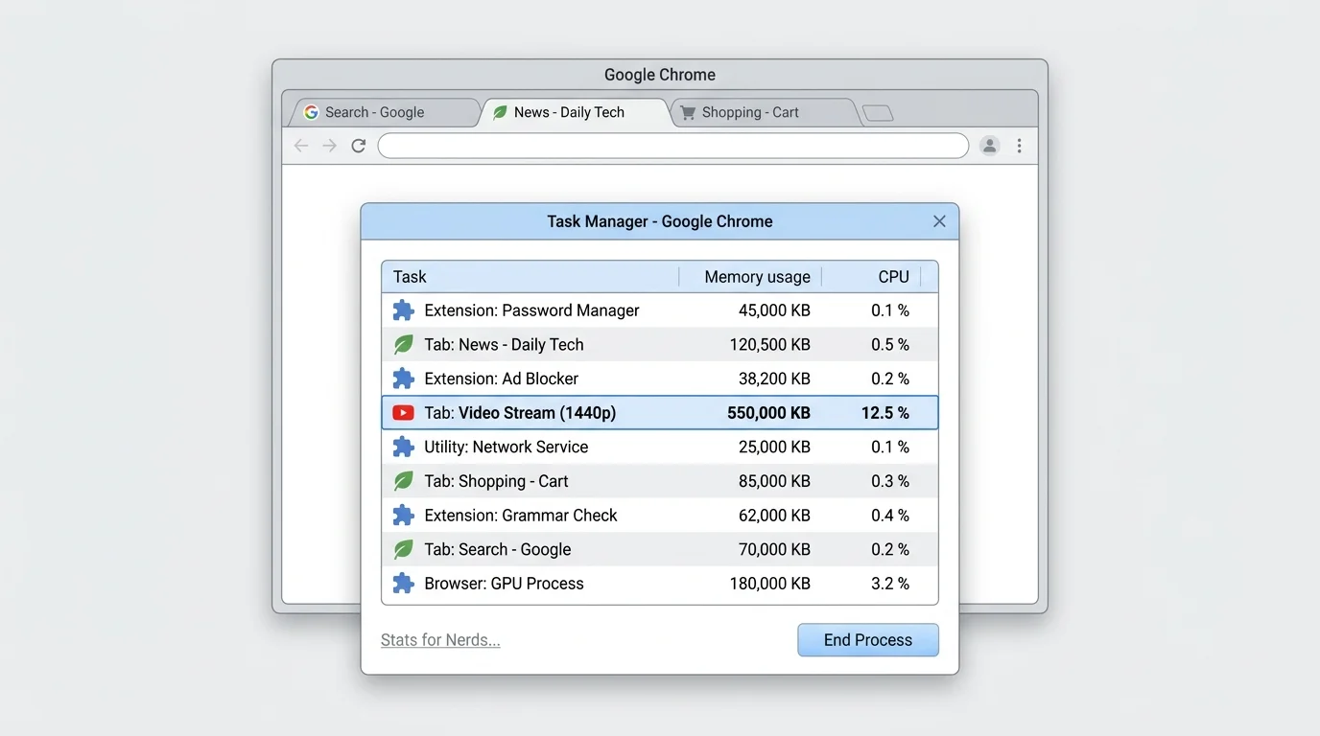Close the Task Manager dialog
The image size is (1320, 736).
click(x=939, y=221)
